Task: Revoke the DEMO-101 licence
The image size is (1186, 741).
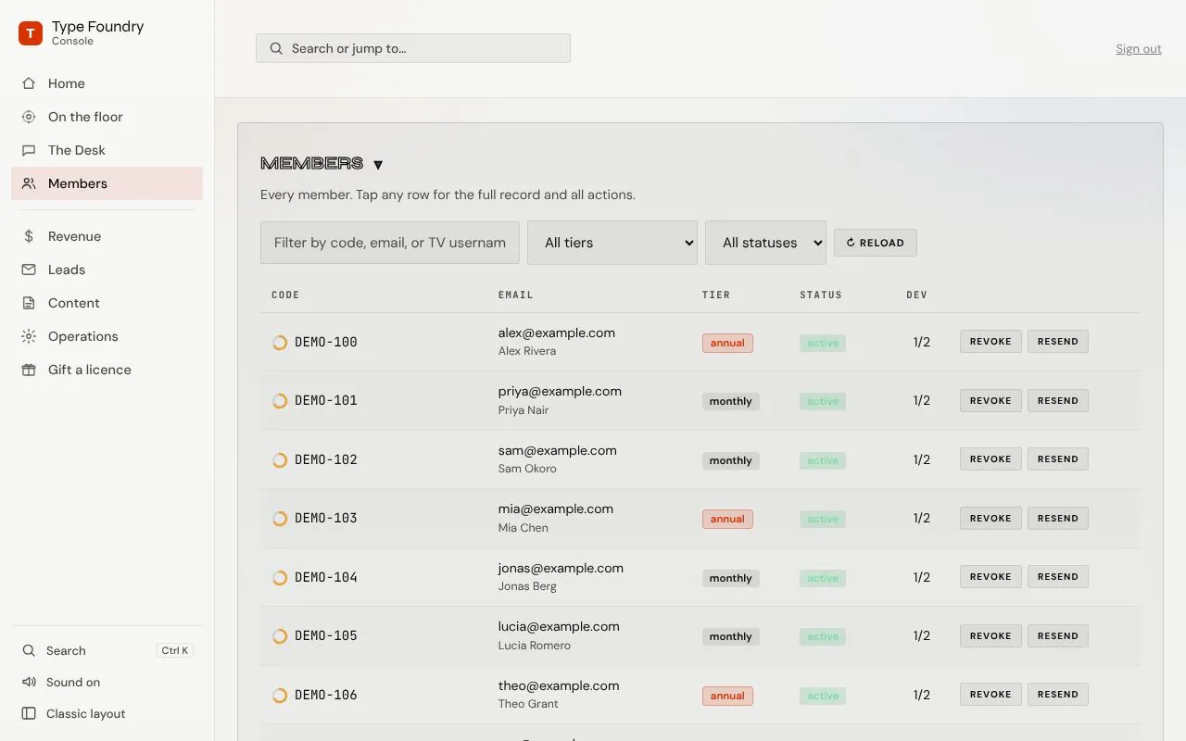Action: pyautogui.click(x=990, y=401)
